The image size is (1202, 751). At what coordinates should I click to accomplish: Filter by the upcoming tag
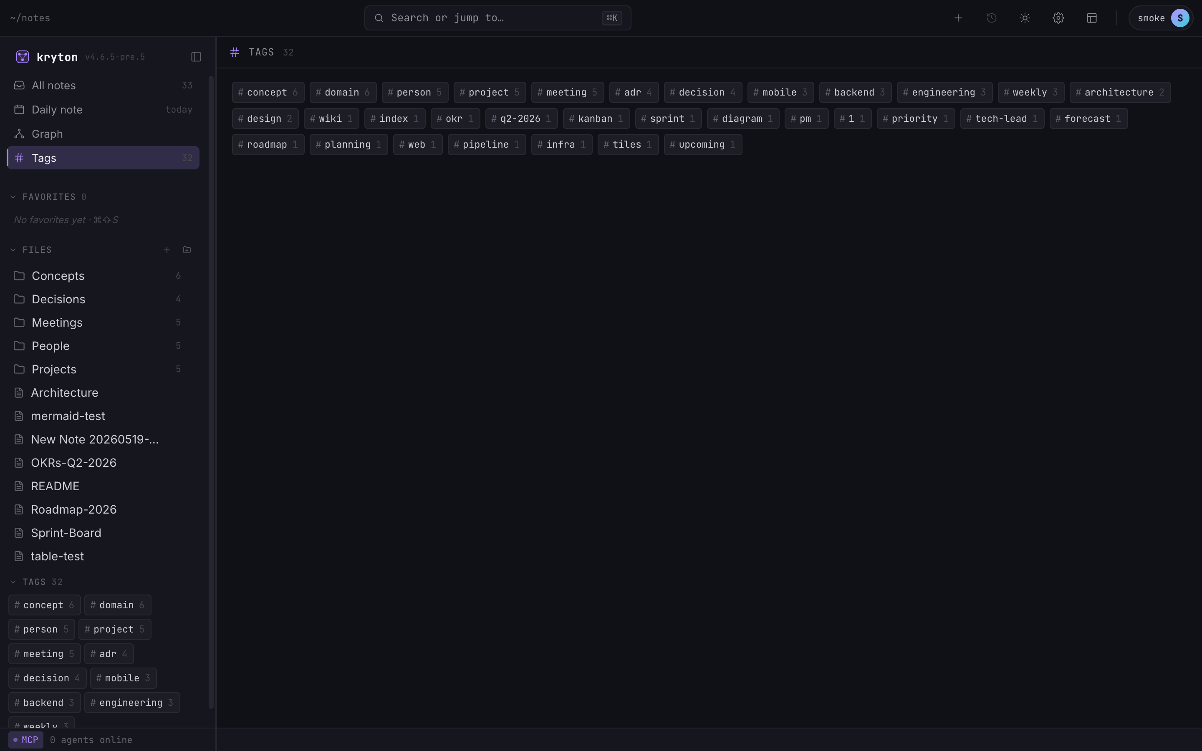point(703,144)
